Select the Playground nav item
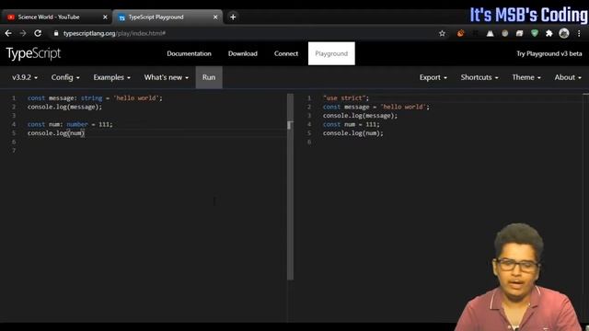Screen dimensions: 589x331 (x=331, y=53)
